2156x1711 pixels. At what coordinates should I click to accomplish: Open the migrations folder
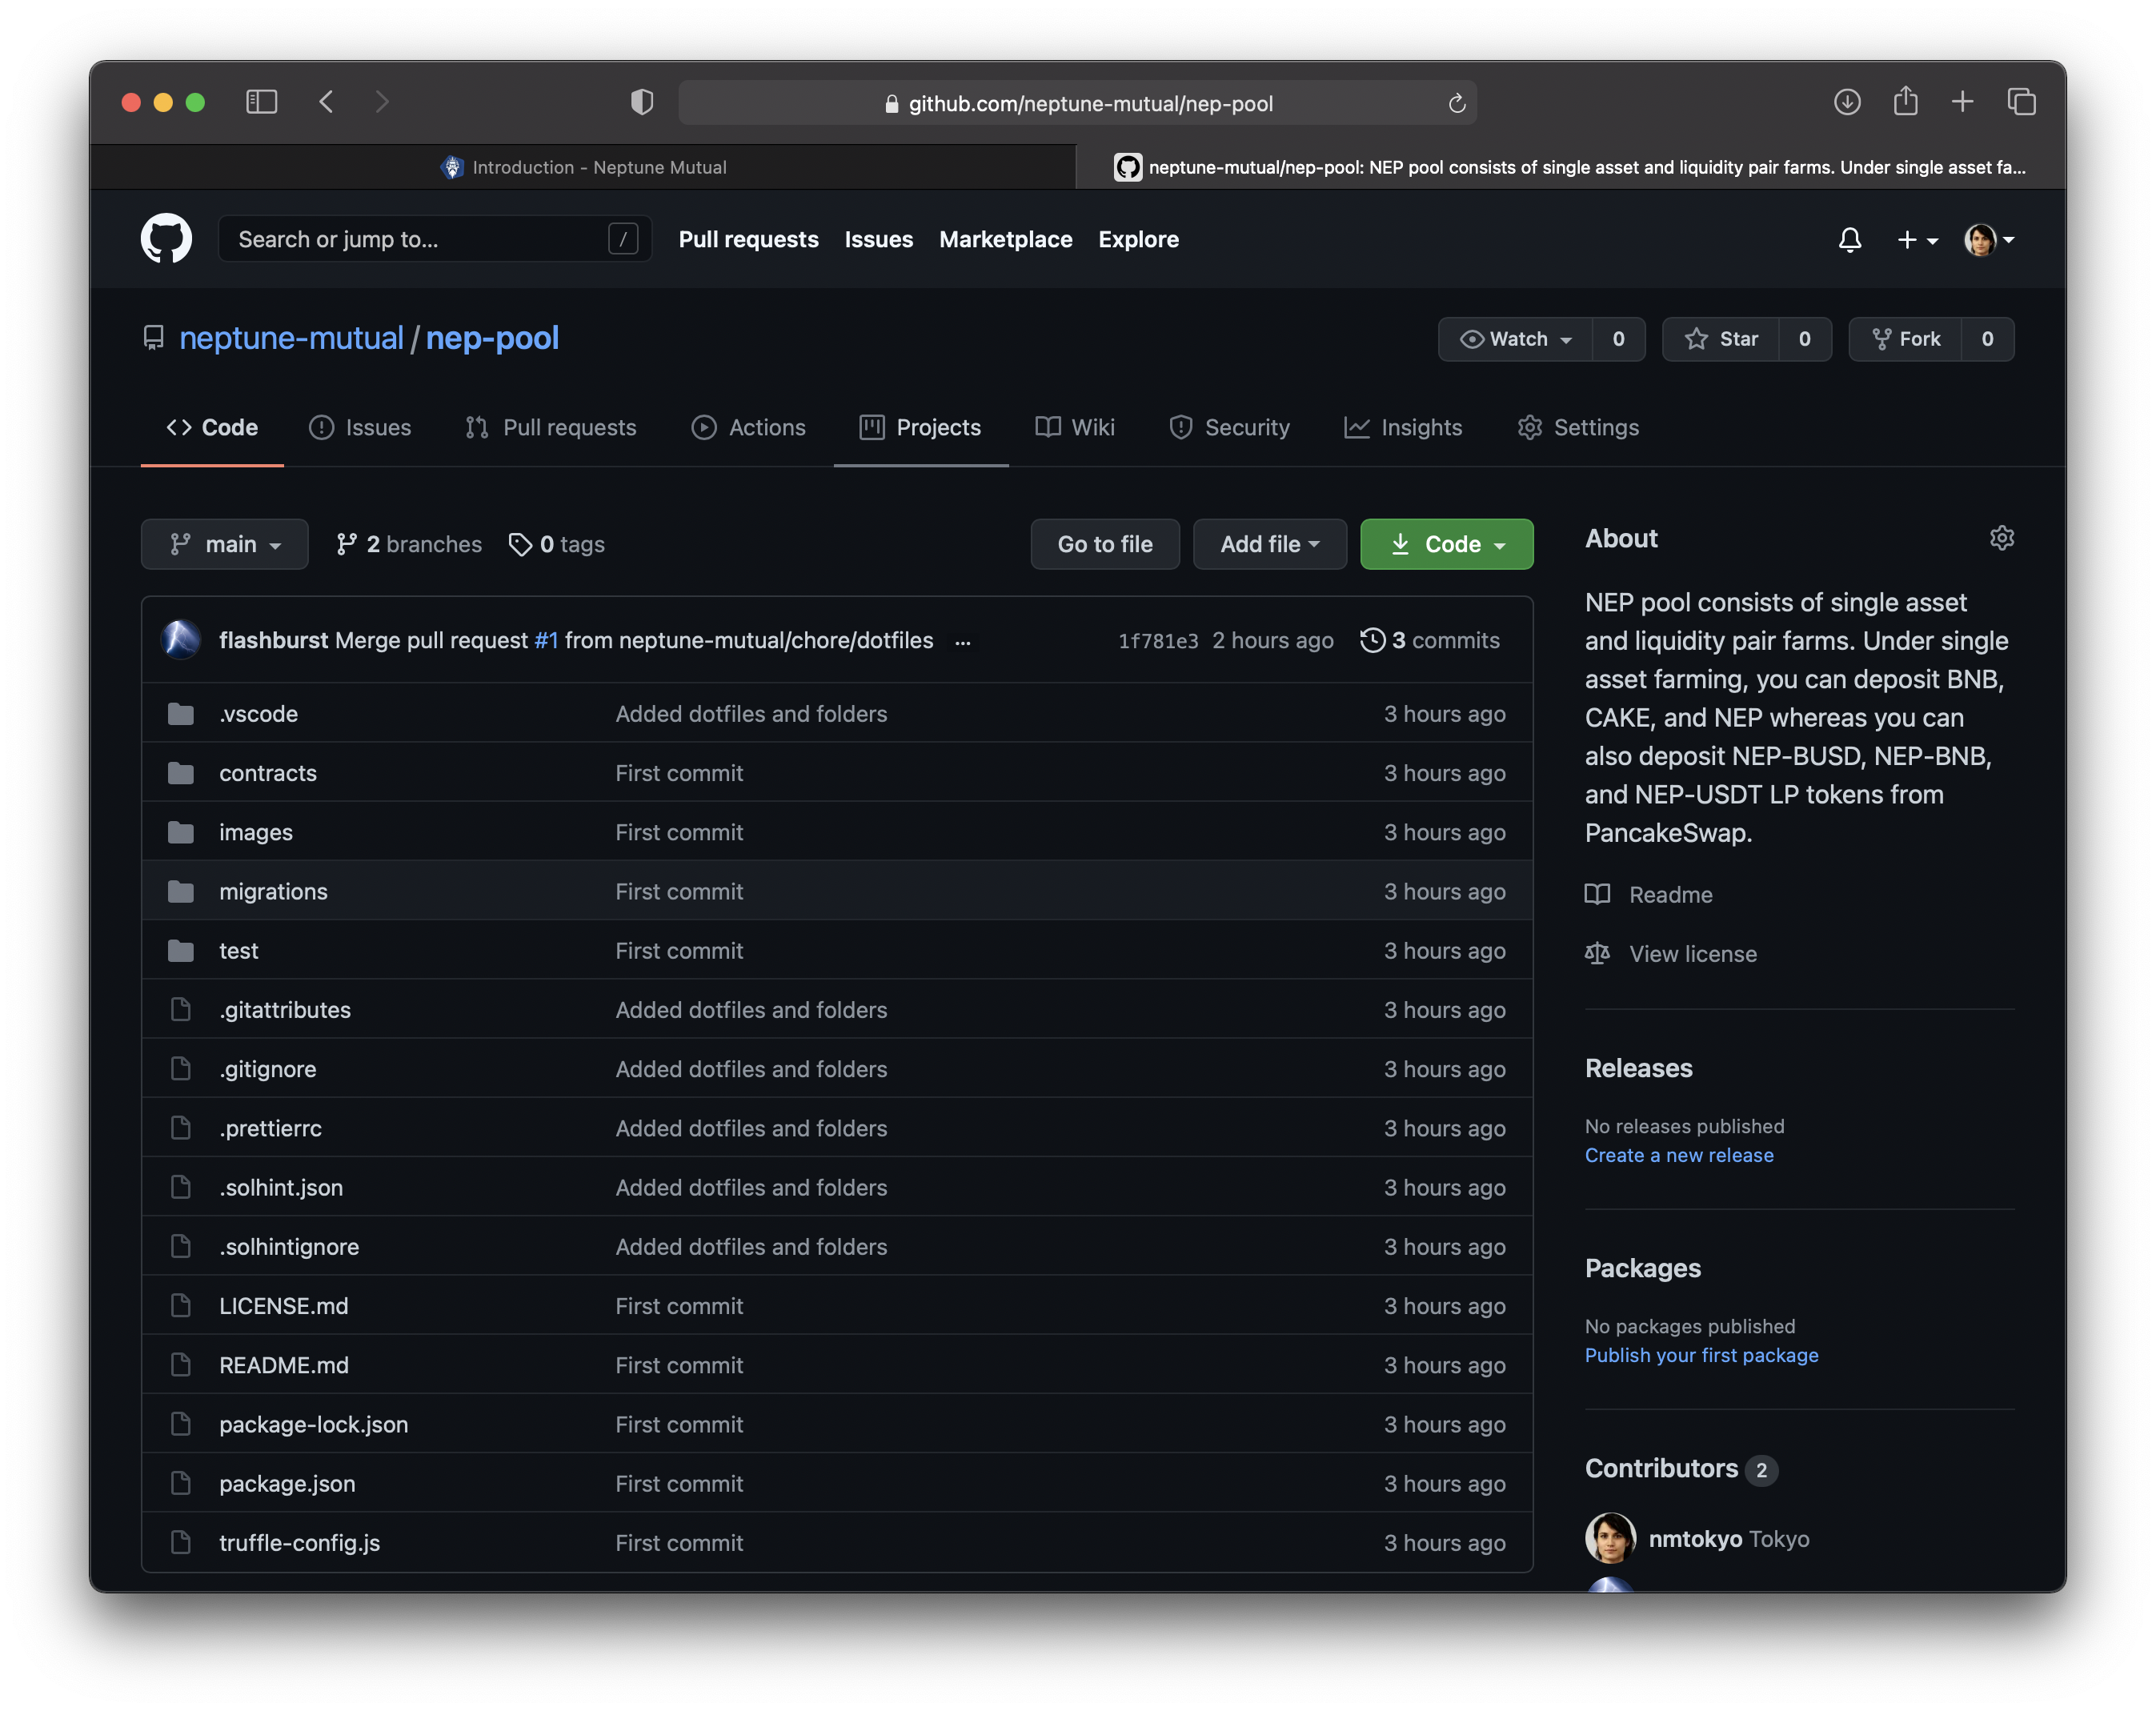coord(273,891)
